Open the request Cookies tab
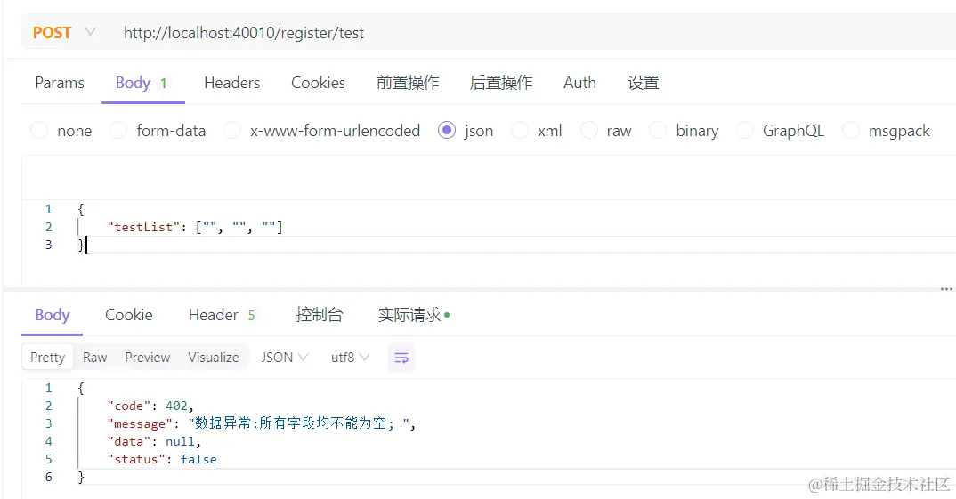The width and height of the screenshot is (956, 499). [x=319, y=83]
